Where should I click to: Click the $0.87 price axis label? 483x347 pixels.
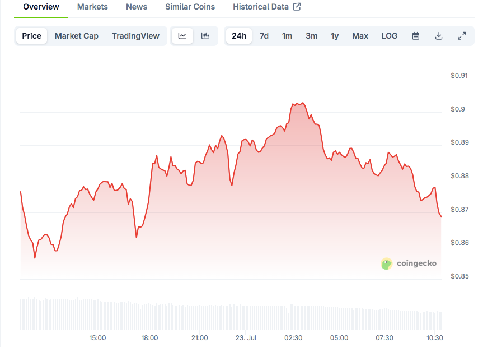459,210
